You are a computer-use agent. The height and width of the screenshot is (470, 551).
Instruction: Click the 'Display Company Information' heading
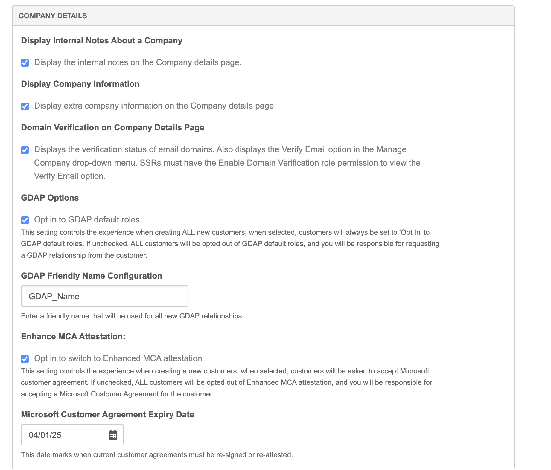coord(80,84)
